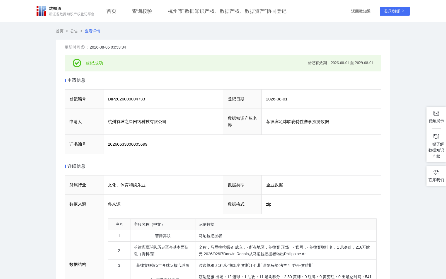
Task: Select the registration number DIP2026000004733
Action: pos(126,99)
